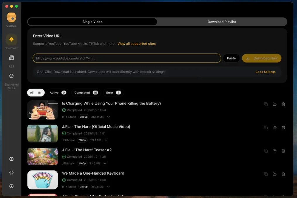Click the 2160p badge on 374.1 MB video
The height and width of the screenshot is (198, 297).
tap(82, 140)
